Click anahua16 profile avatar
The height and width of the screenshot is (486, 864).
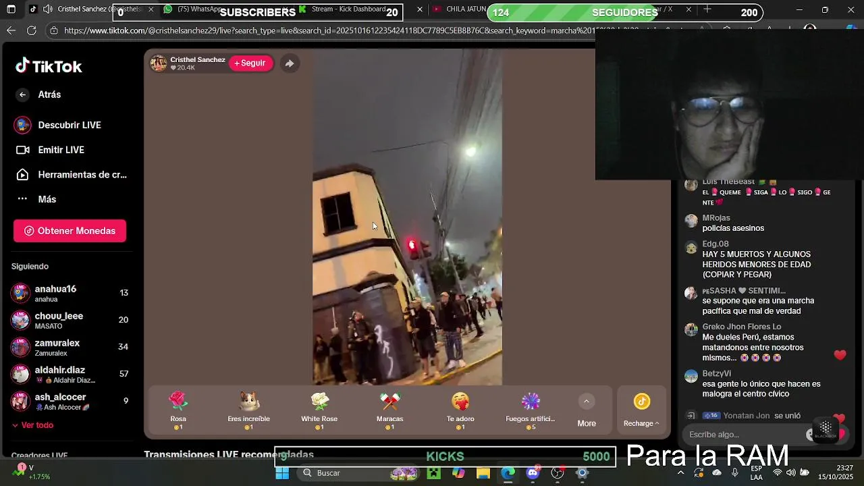coord(20,293)
